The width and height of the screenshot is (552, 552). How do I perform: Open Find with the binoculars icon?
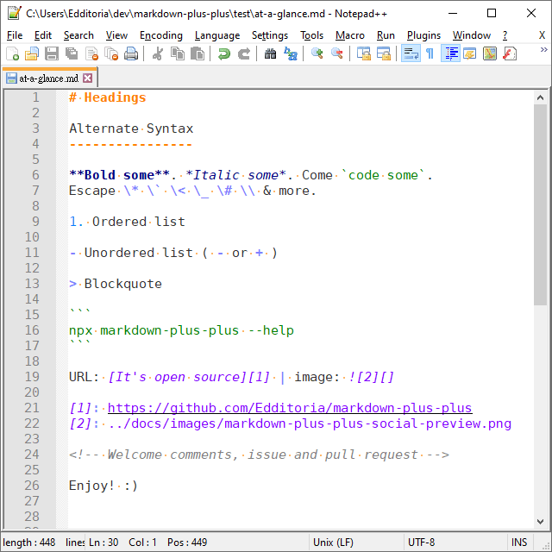270,53
